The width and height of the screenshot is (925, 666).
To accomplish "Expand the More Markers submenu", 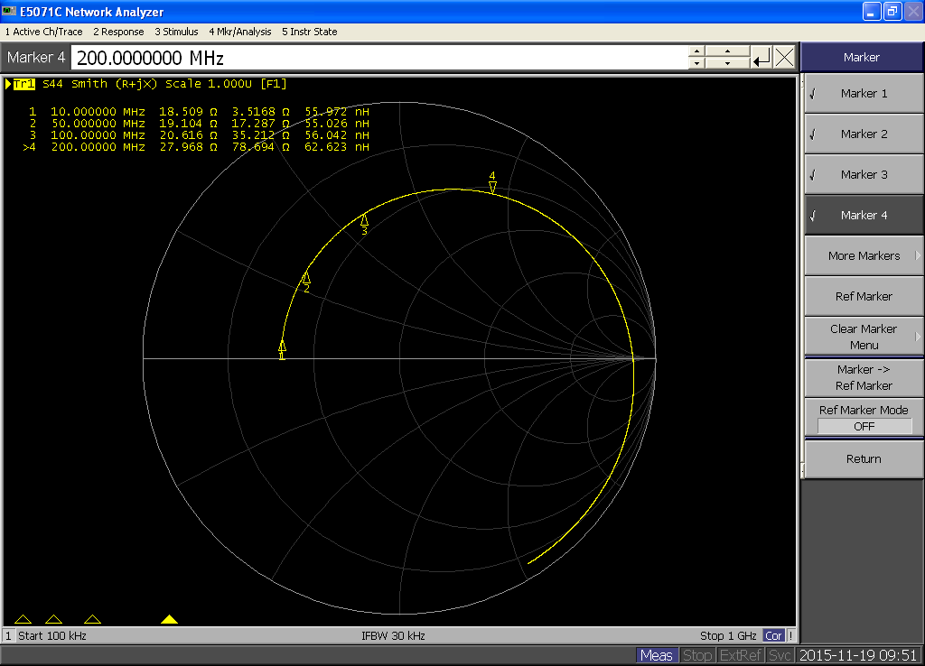I will pos(864,255).
